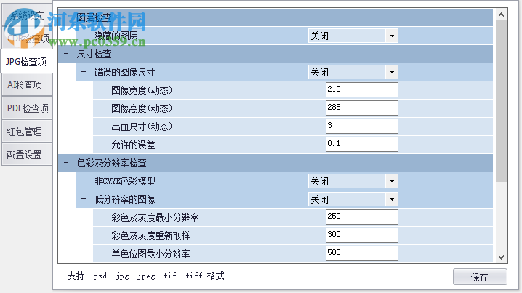
Task: Open the 低分辨率的图像 dropdown
Action: tap(392, 199)
